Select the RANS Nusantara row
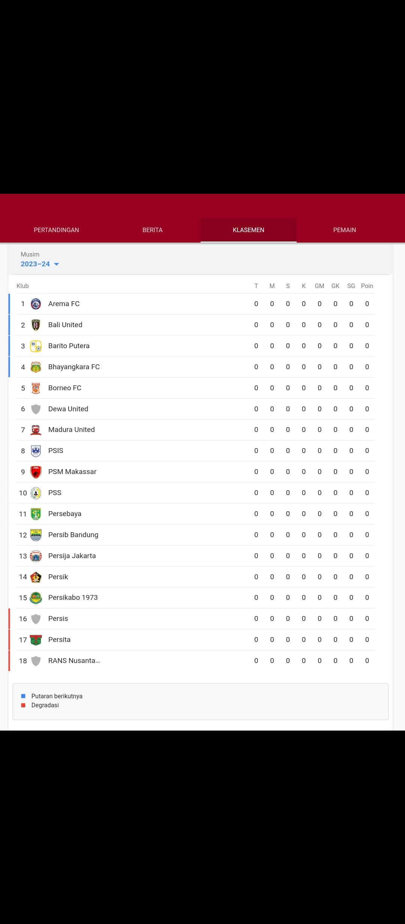This screenshot has width=405, height=924. tap(196, 661)
